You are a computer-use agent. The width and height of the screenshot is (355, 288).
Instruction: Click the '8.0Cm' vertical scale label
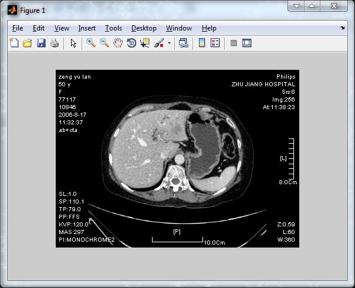288,182
